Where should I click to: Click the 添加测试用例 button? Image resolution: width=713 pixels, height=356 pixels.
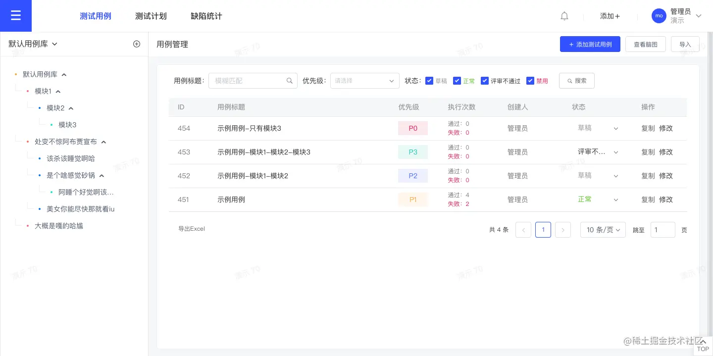point(590,44)
